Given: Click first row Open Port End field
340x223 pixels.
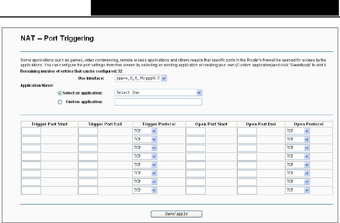Looking at the screenshot, I should pyautogui.click(x=247, y=131).
